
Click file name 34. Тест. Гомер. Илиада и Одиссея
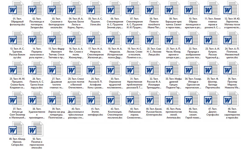193,83
